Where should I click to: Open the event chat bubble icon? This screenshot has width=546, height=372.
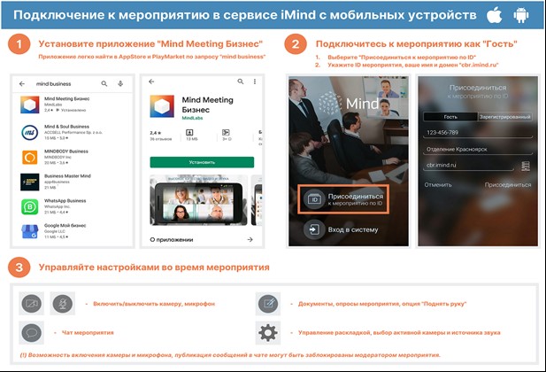(x=32, y=334)
